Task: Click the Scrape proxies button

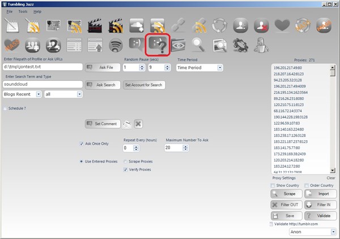Action: (286, 194)
